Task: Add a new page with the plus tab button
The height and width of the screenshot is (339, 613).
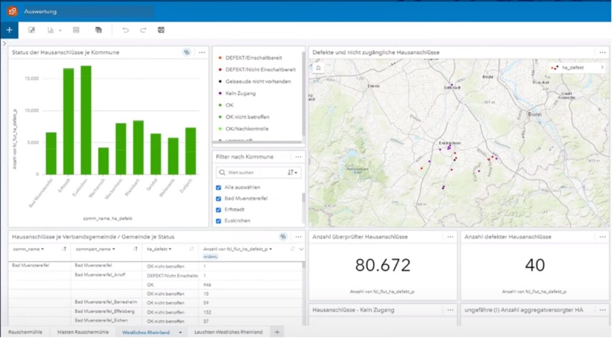Action: click(276, 332)
